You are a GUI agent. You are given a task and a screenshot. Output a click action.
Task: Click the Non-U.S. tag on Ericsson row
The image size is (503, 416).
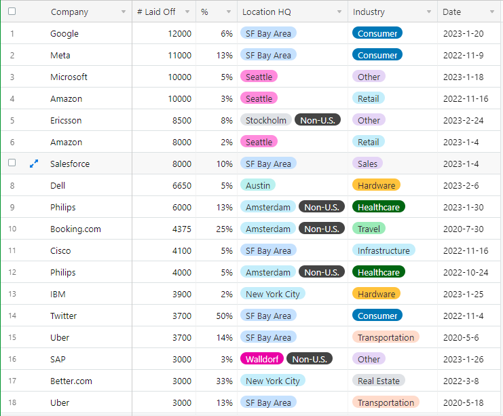[318, 120]
